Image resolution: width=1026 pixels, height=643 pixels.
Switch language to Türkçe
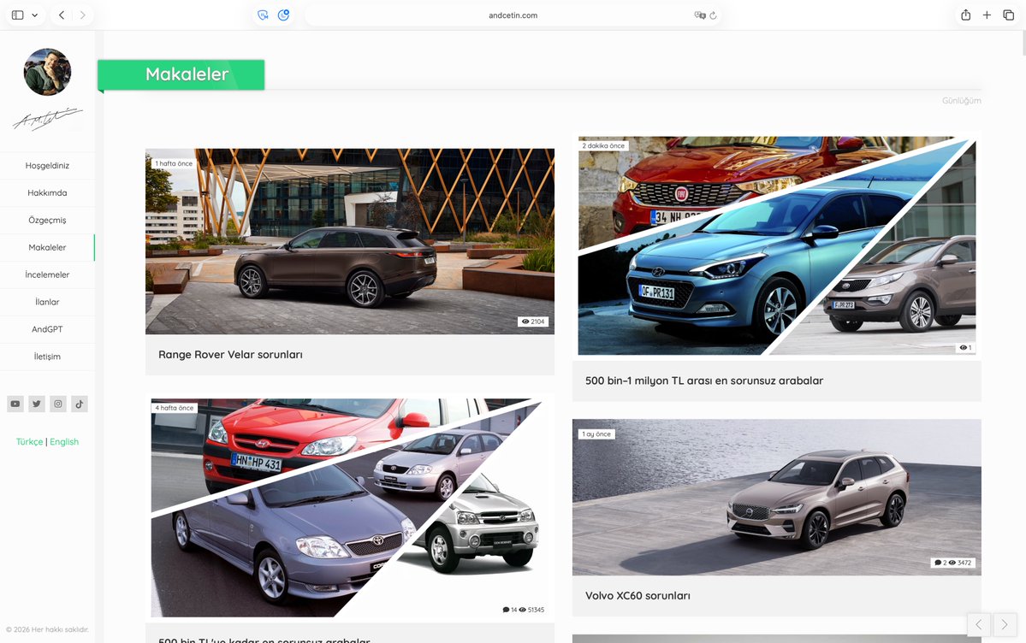point(29,441)
